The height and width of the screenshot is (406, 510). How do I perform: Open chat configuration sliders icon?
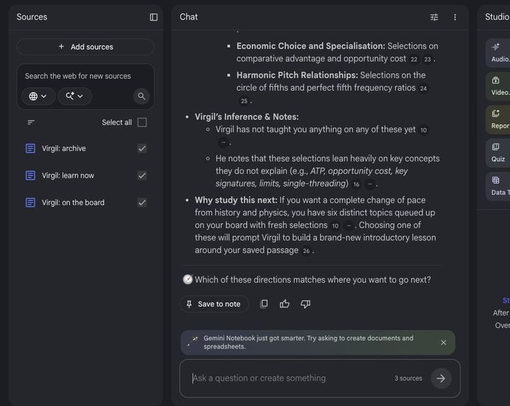click(x=434, y=17)
